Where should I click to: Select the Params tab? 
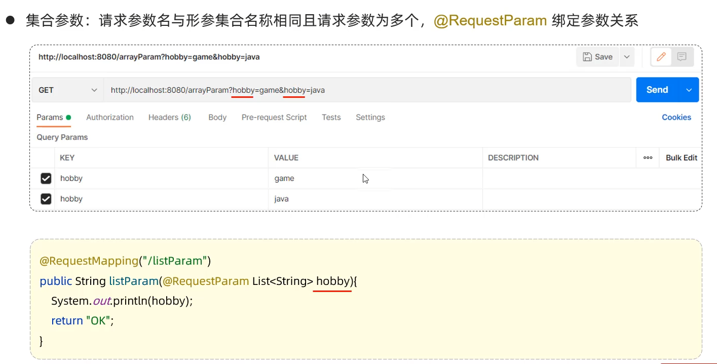[x=50, y=117]
